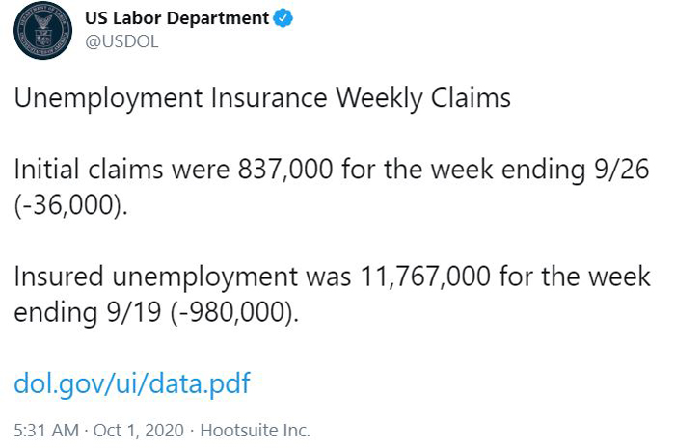The height and width of the screenshot is (448, 675).
Task: Click the 5:31 AM timestamp
Action: click(46, 431)
